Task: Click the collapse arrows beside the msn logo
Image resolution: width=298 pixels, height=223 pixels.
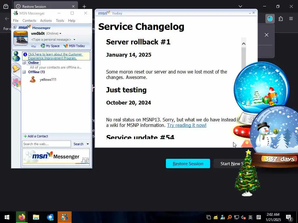Action: coord(14,27)
